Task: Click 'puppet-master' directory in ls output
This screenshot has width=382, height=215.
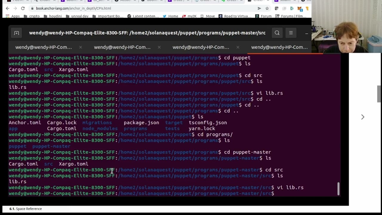Action: click(x=51, y=146)
